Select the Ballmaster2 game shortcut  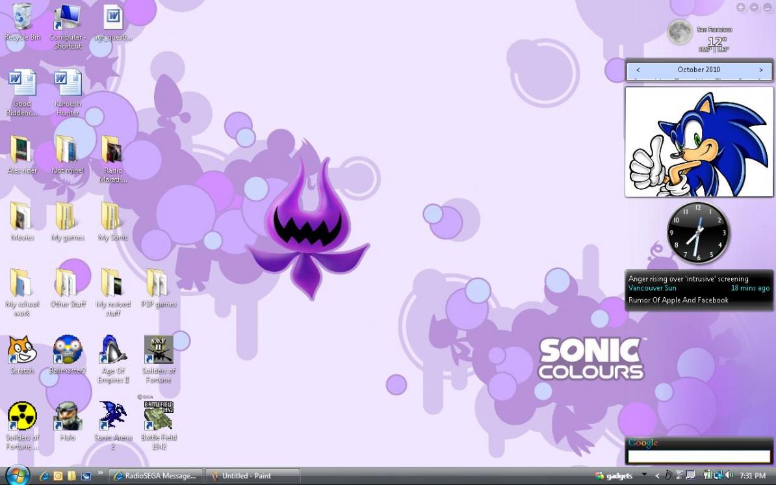[x=68, y=354]
